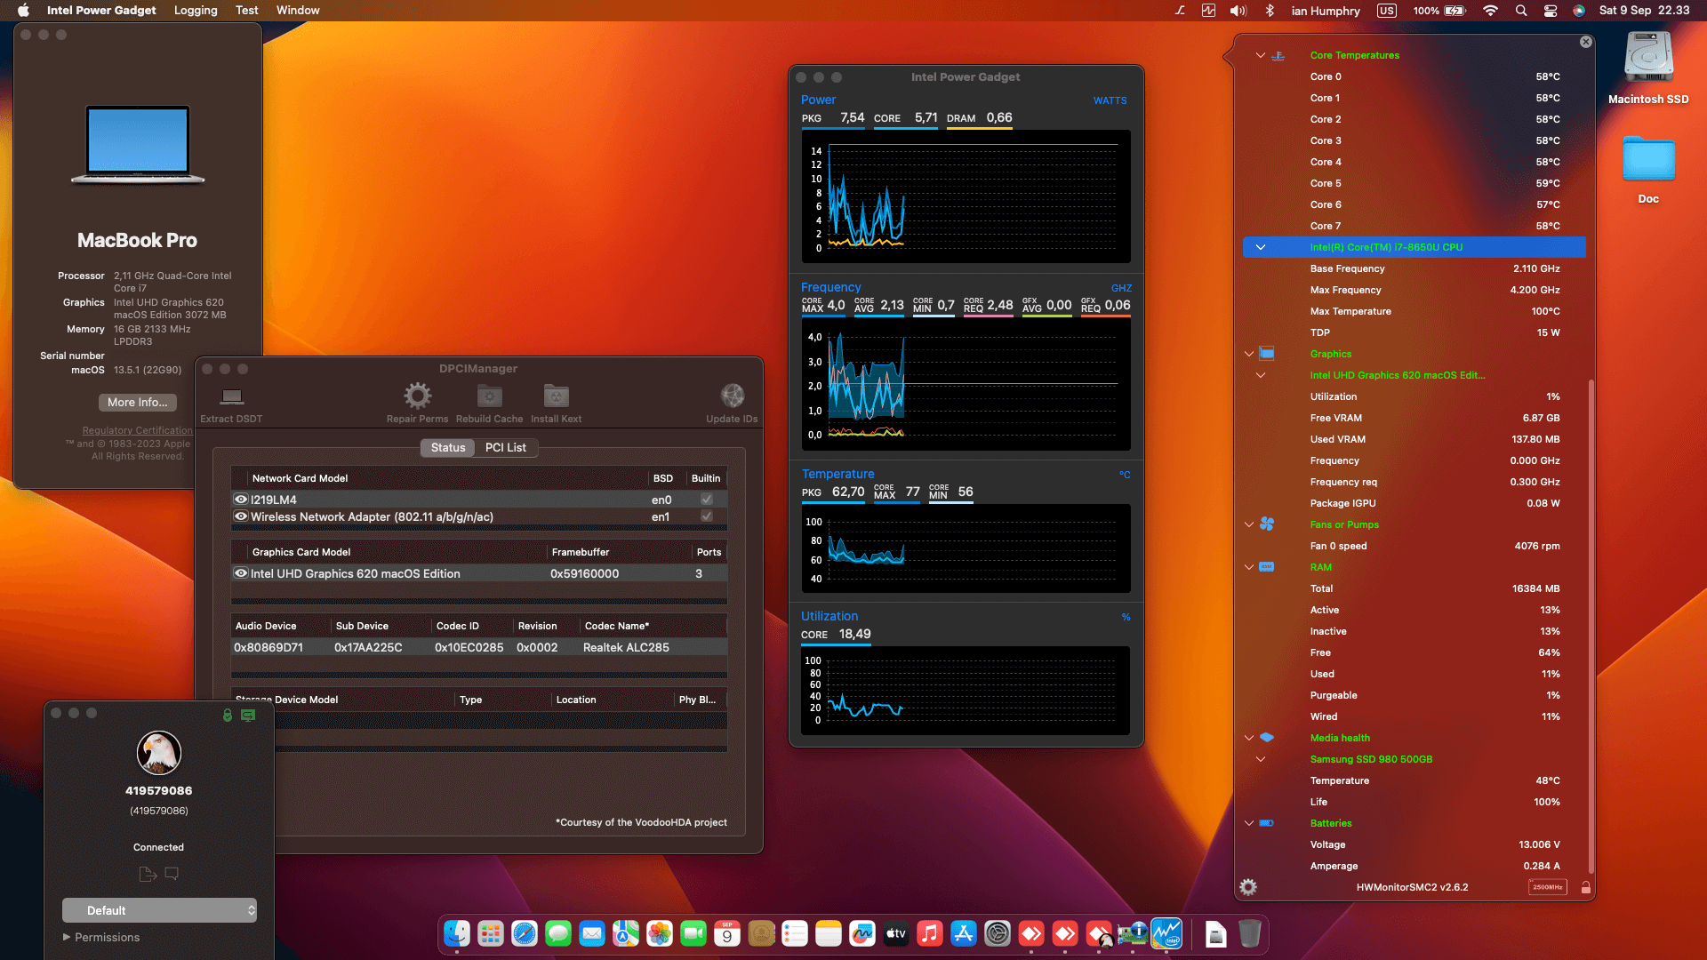The height and width of the screenshot is (960, 1707).
Task: Click the memory chip icon beside RAM
Action: click(x=1267, y=567)
